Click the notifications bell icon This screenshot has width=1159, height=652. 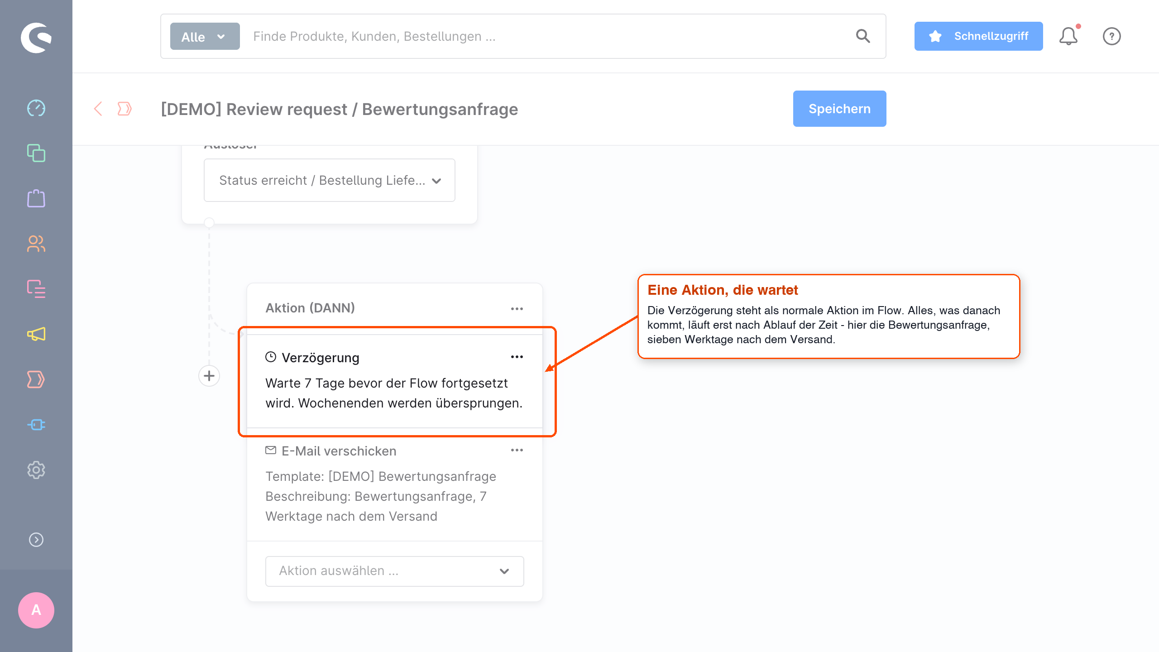click(1068, 36)
